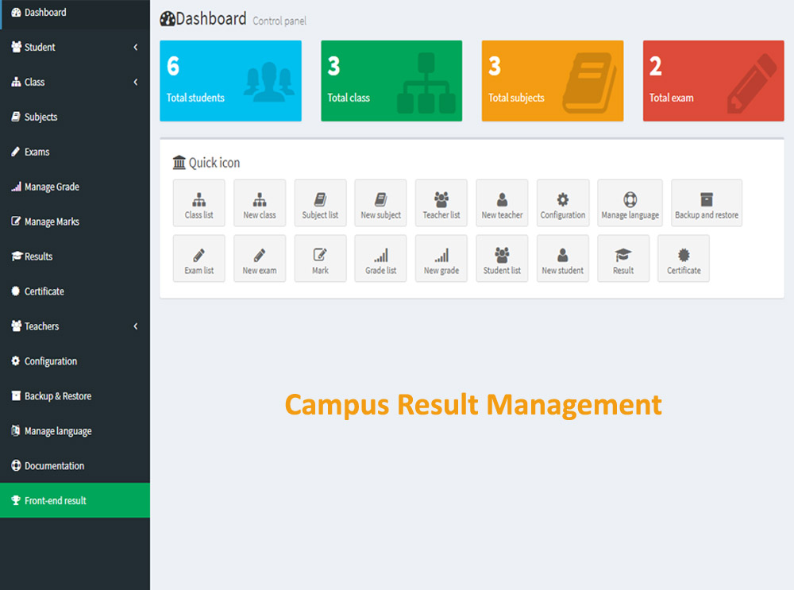Click the New teacher quick icon
794x590 pixels.
[502, 203]
